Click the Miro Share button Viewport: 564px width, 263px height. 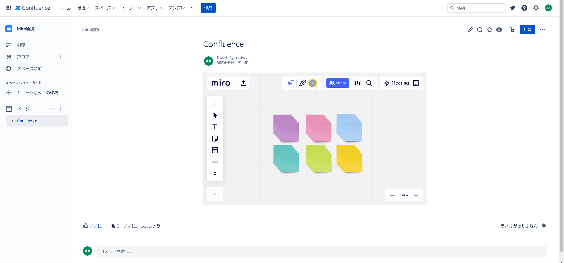[x=338, y=83]
